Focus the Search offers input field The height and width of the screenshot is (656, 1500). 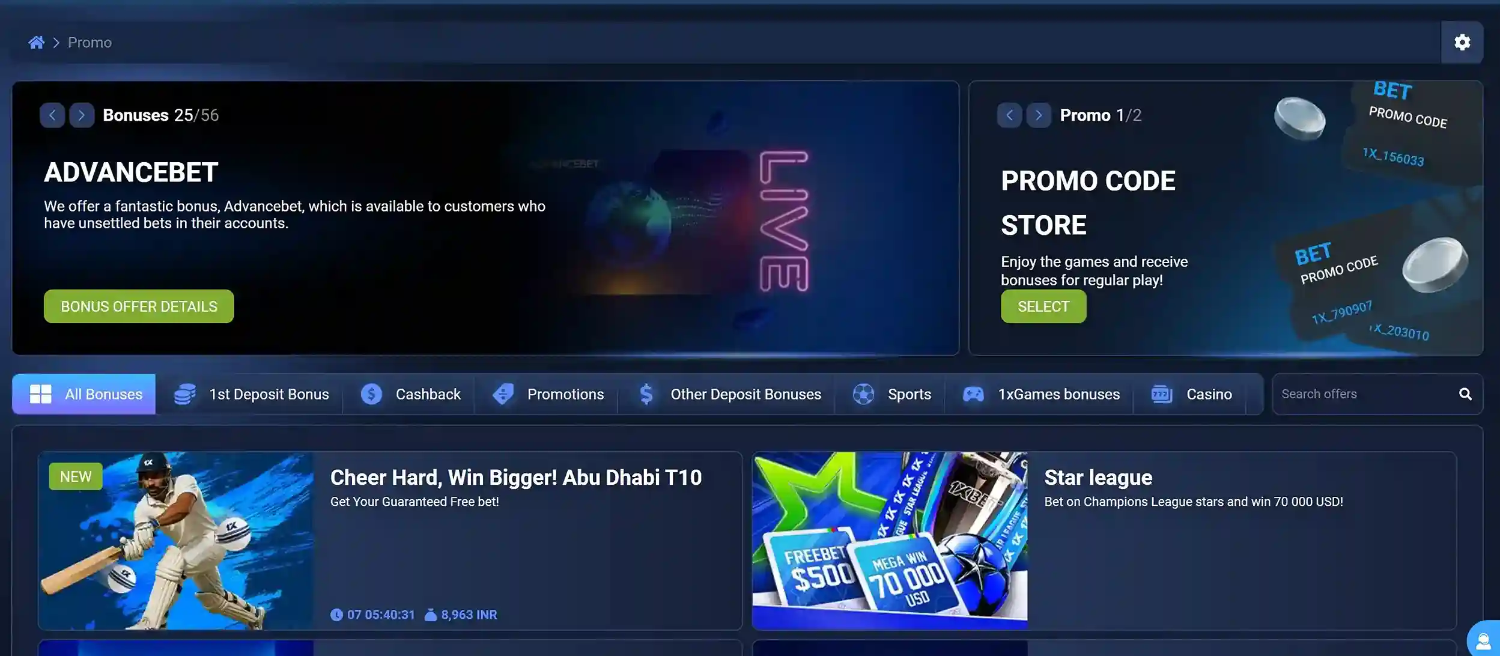coord(1364,394)
